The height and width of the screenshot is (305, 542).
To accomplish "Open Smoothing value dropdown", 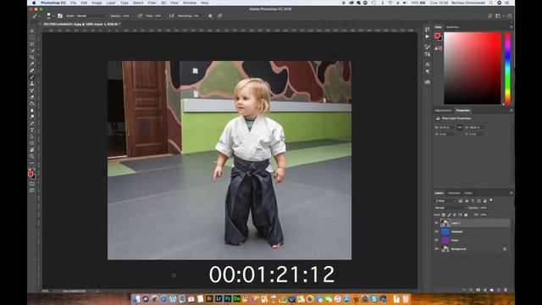I will pyautogui.click(x=203, y=16).
